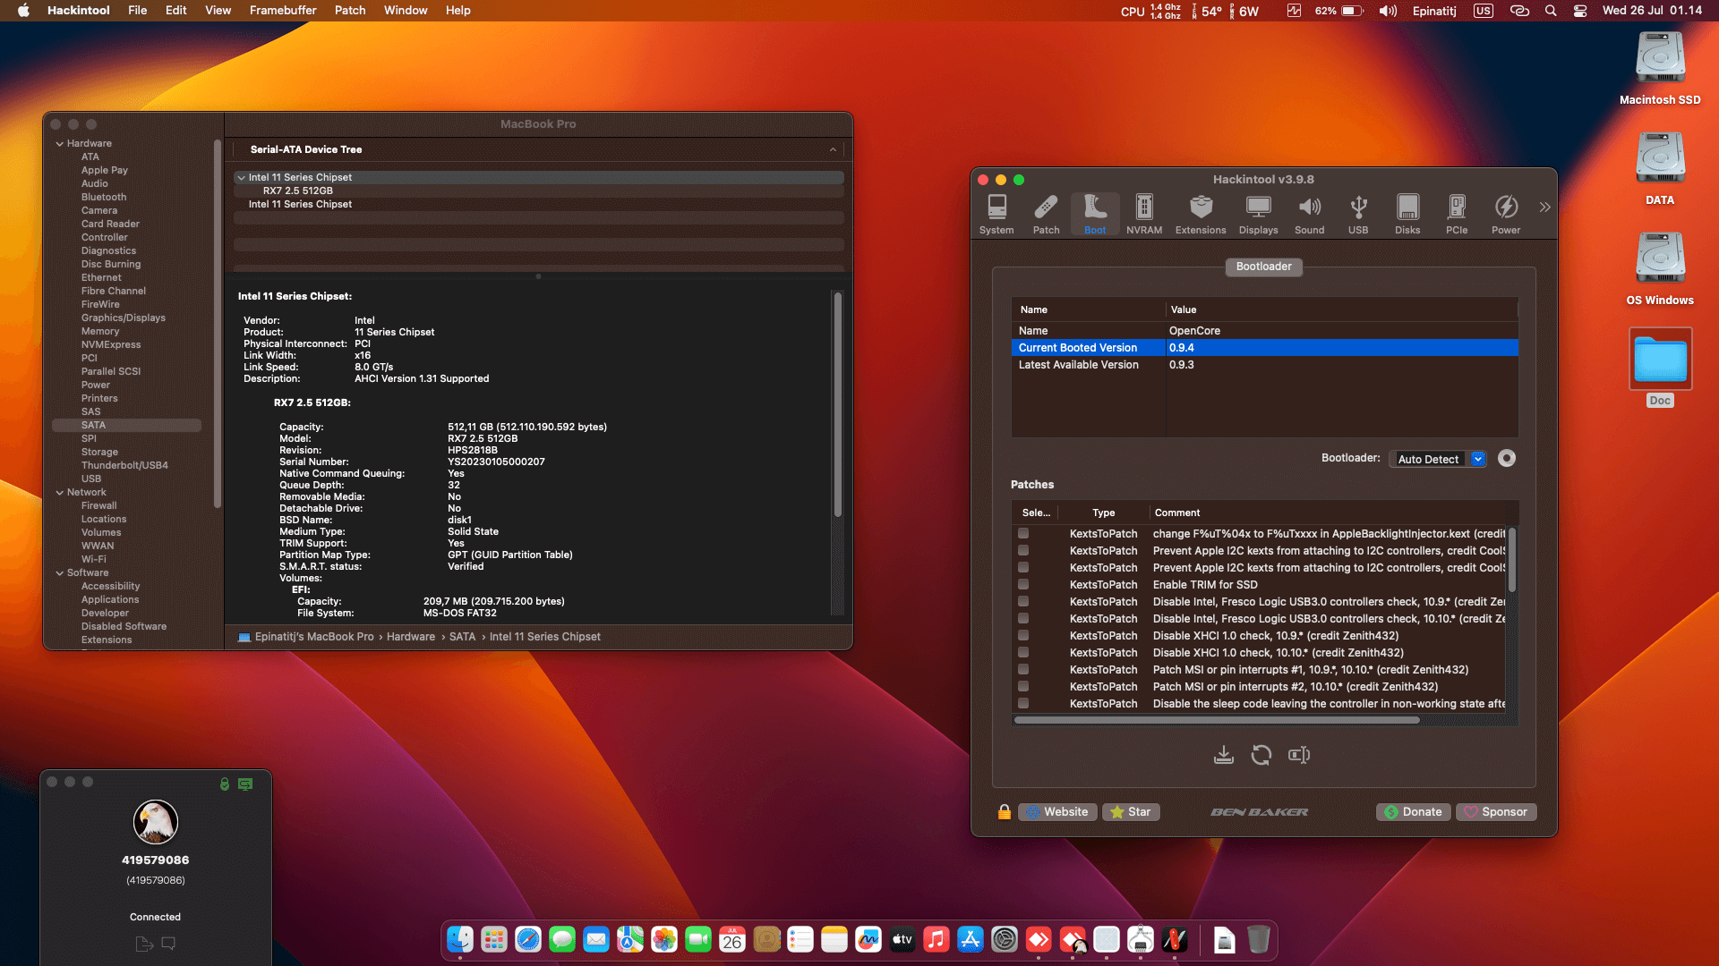Check the 'Disable XHCI 1.0 check, 10.9.*' patch

point(1023,636)
